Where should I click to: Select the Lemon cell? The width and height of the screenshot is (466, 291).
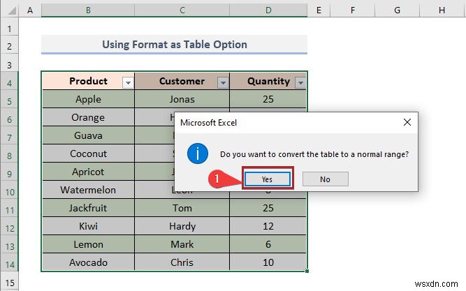[x=88, y=244]
